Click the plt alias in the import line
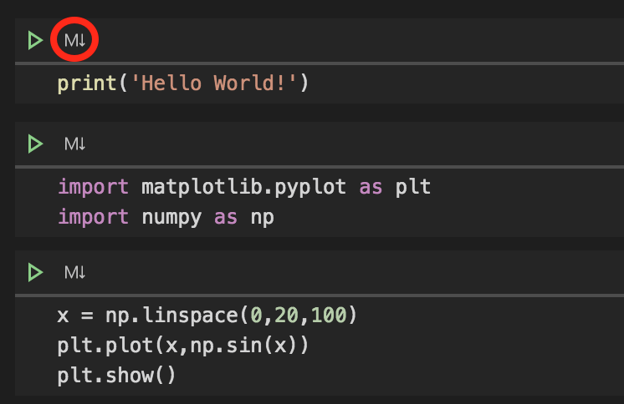The image size is (624, 404). point(413,186)
